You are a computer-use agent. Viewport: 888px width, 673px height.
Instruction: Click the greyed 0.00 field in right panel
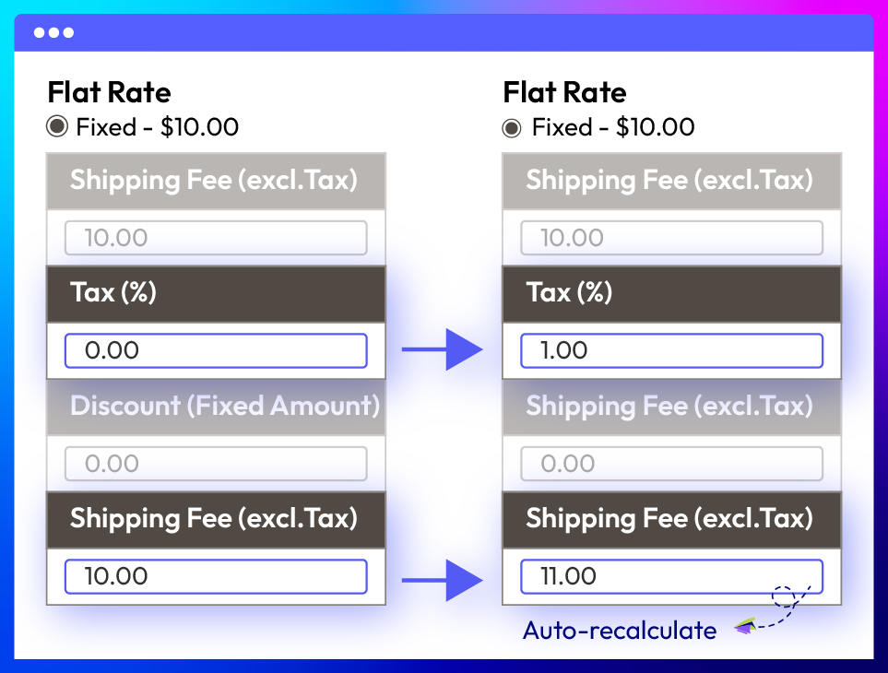point(671,464)
